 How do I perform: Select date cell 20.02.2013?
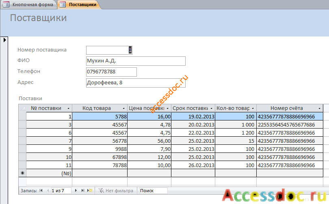pyautogui.click(x=193, y=125)
